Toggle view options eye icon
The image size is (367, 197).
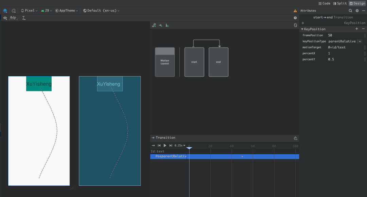5,18
